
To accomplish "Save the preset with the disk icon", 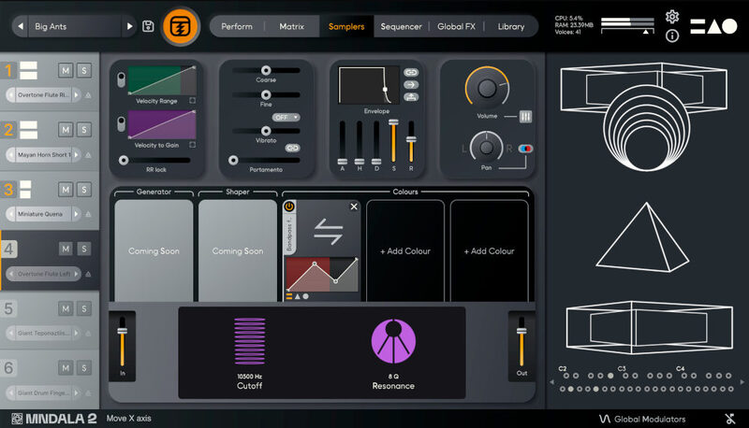I will (x=148, y=26).
